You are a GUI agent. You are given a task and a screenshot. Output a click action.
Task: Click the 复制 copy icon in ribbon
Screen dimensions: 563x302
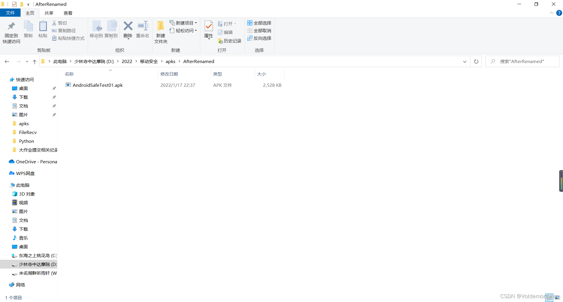click(28, 29)
